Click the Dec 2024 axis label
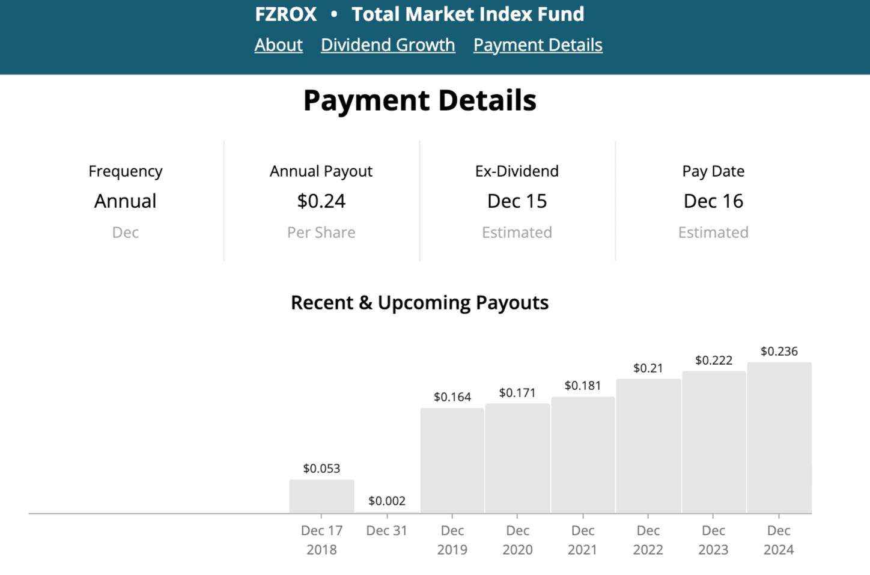This screenshot has width=870, height=575. coord(779,540)
